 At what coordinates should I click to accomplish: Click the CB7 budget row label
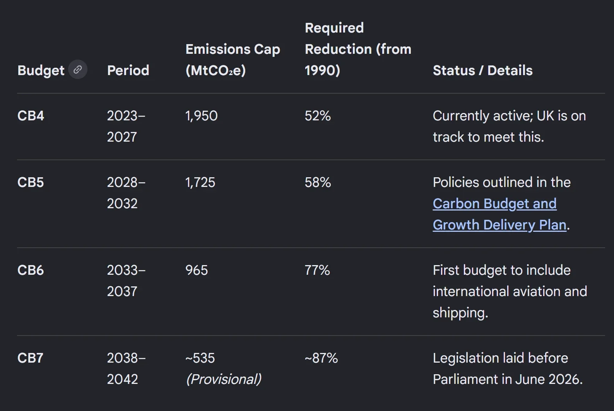30,358
